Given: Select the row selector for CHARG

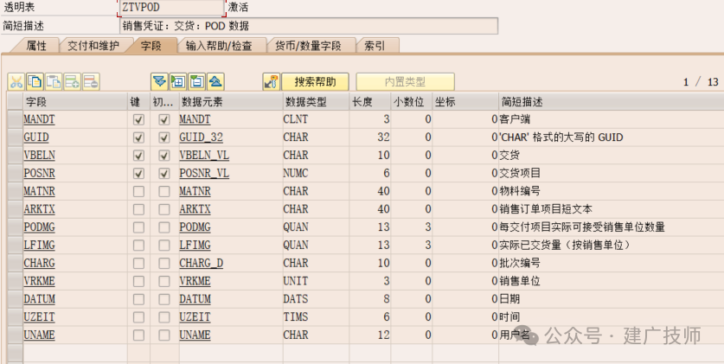Looking at the screenshot, I should (x=15, y=264).
